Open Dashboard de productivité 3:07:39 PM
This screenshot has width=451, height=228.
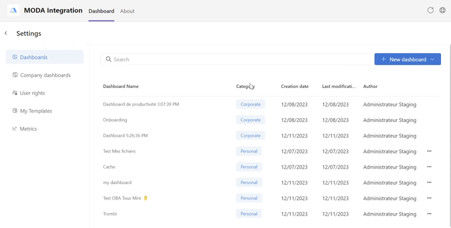(x=141, y=104)
